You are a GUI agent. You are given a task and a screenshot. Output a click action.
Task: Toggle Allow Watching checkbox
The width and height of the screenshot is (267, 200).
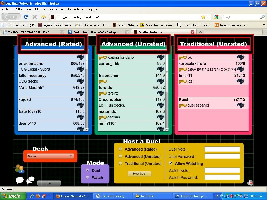pos(171,163)
